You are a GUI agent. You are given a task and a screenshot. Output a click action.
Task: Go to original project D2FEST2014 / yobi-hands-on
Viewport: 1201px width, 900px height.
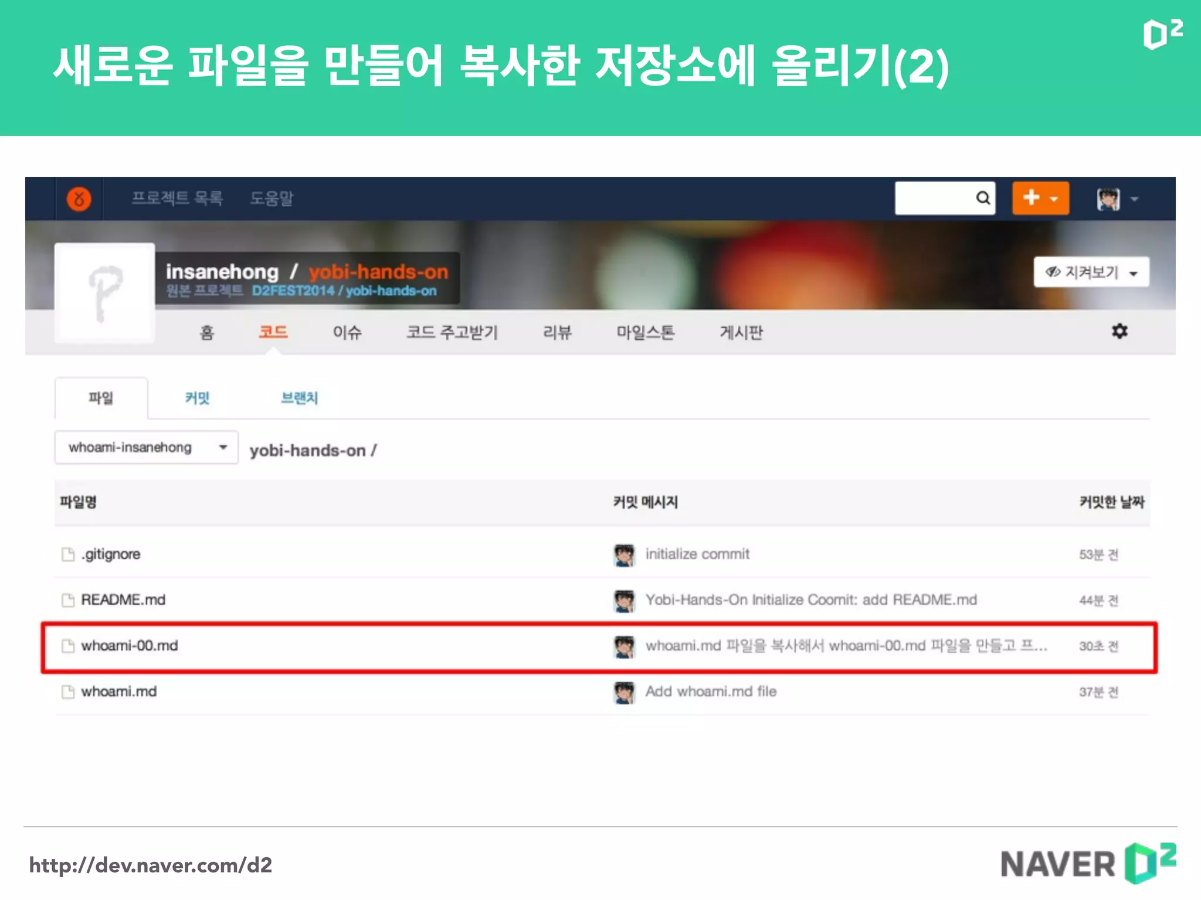[x=344, y=291]
